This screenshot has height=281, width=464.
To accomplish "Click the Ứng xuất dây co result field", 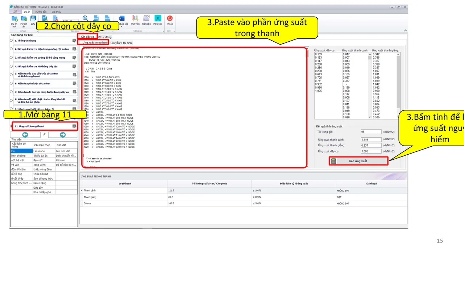I will 371,151.
